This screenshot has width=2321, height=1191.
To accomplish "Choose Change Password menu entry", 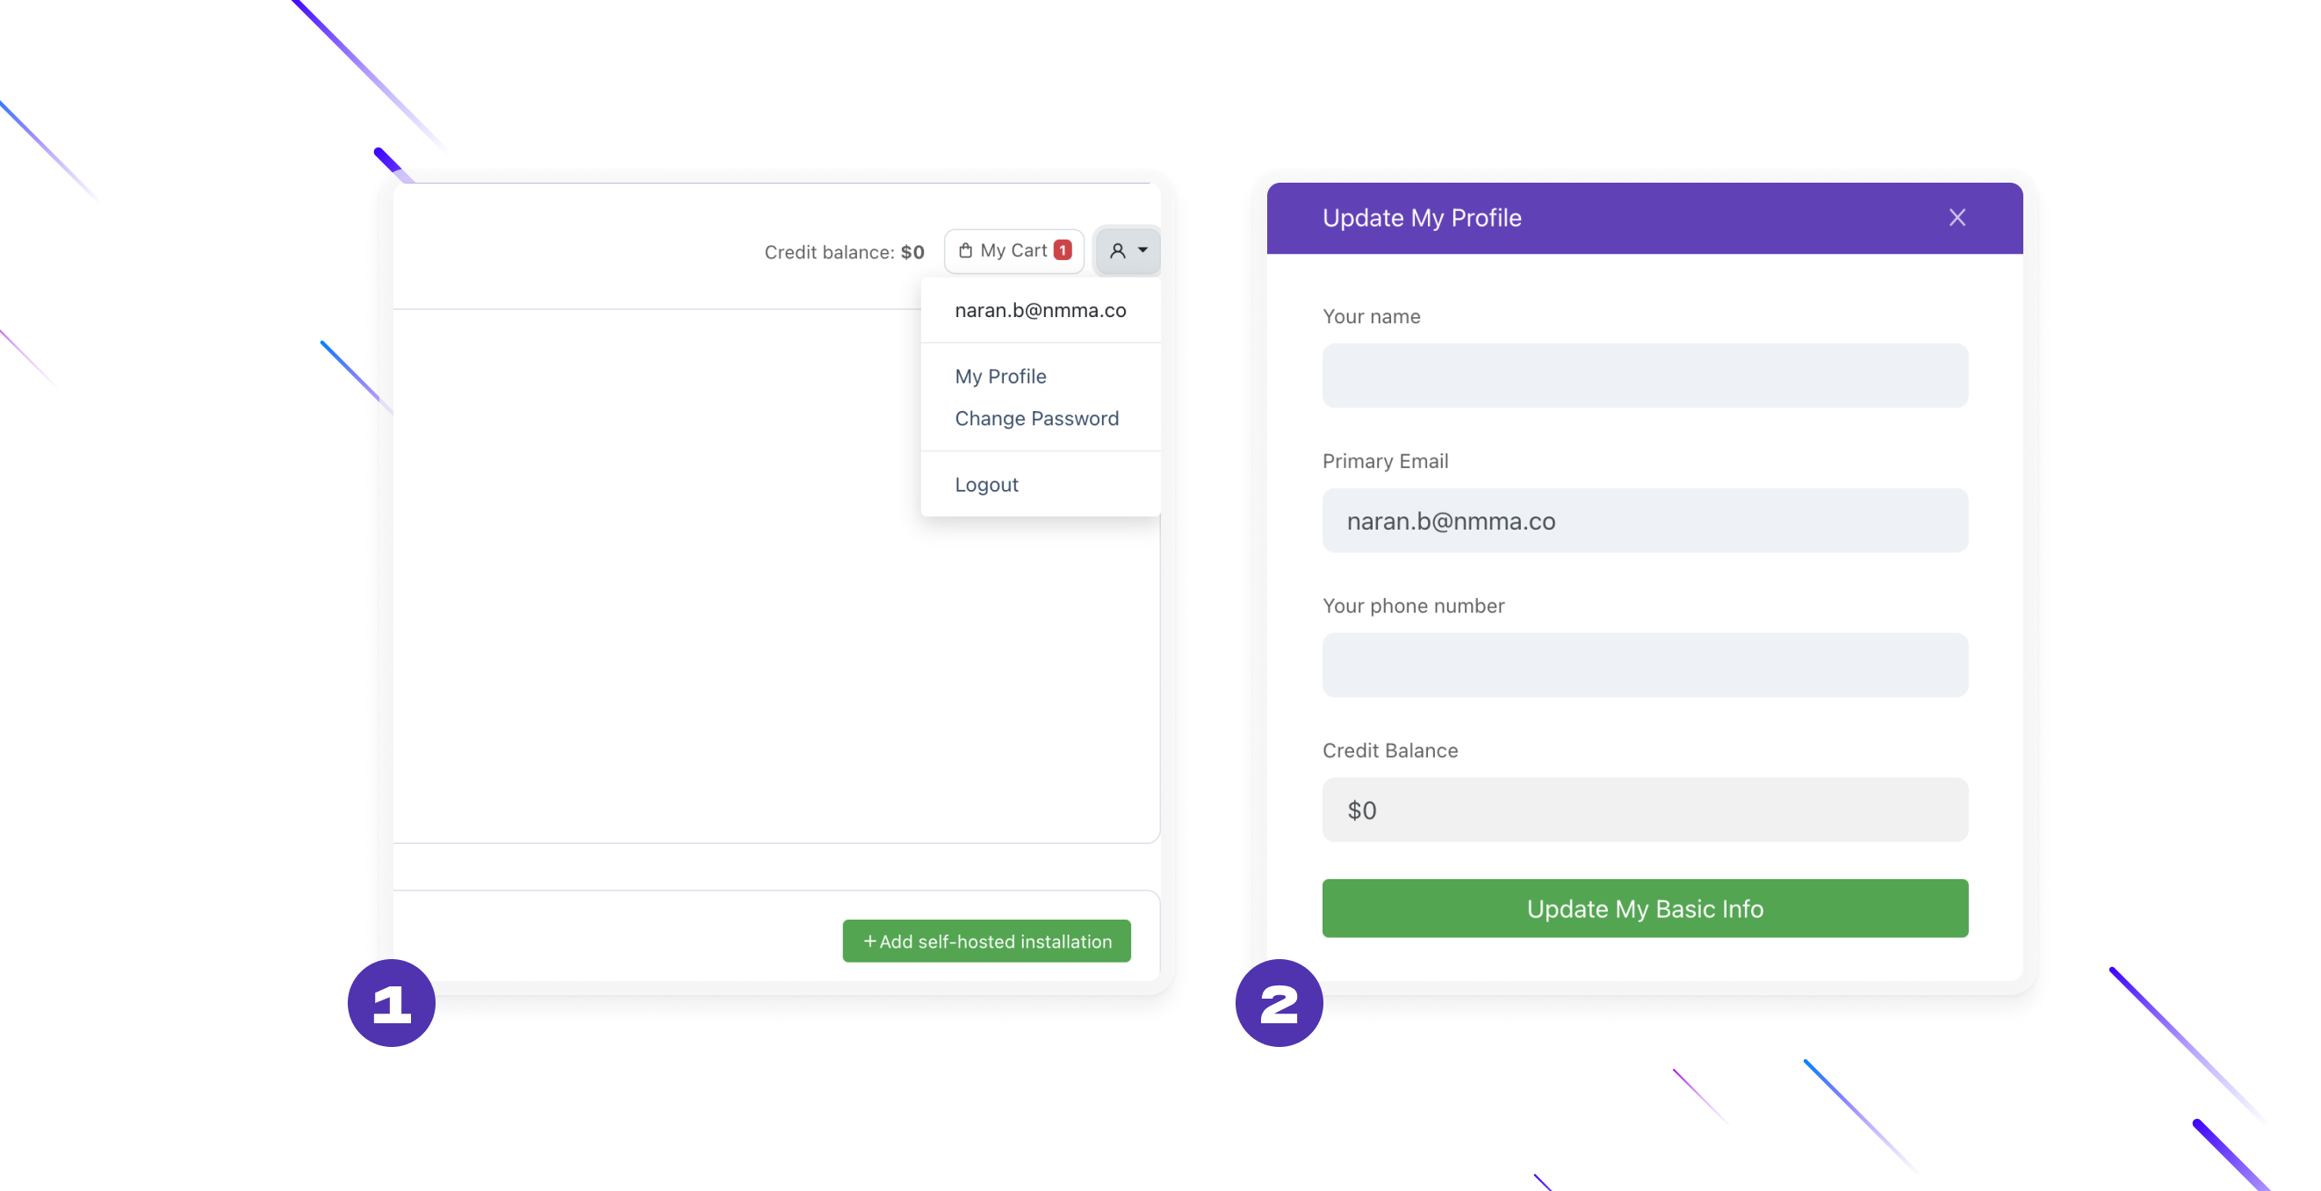I will click(1036, 418).
